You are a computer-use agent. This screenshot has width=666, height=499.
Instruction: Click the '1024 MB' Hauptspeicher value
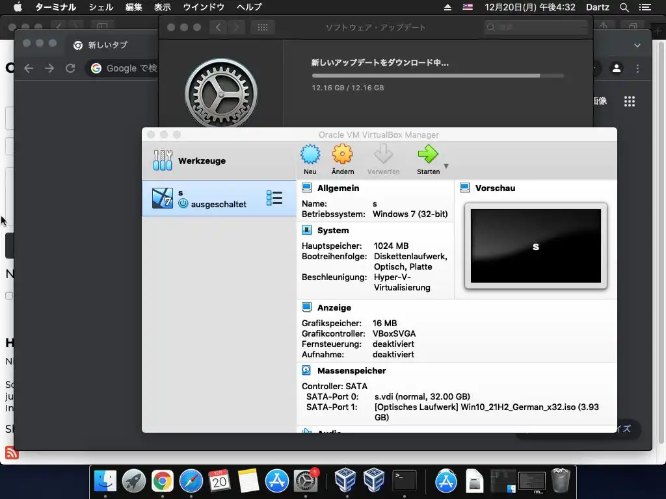pos(391,246)
